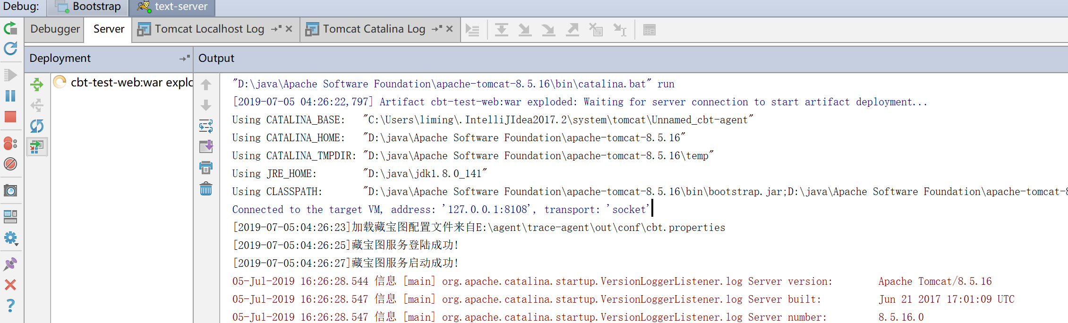Click 'Server built: Jun 21 2017' line
The height and width of the screenshot is (323, 1068).
point(623,299)
